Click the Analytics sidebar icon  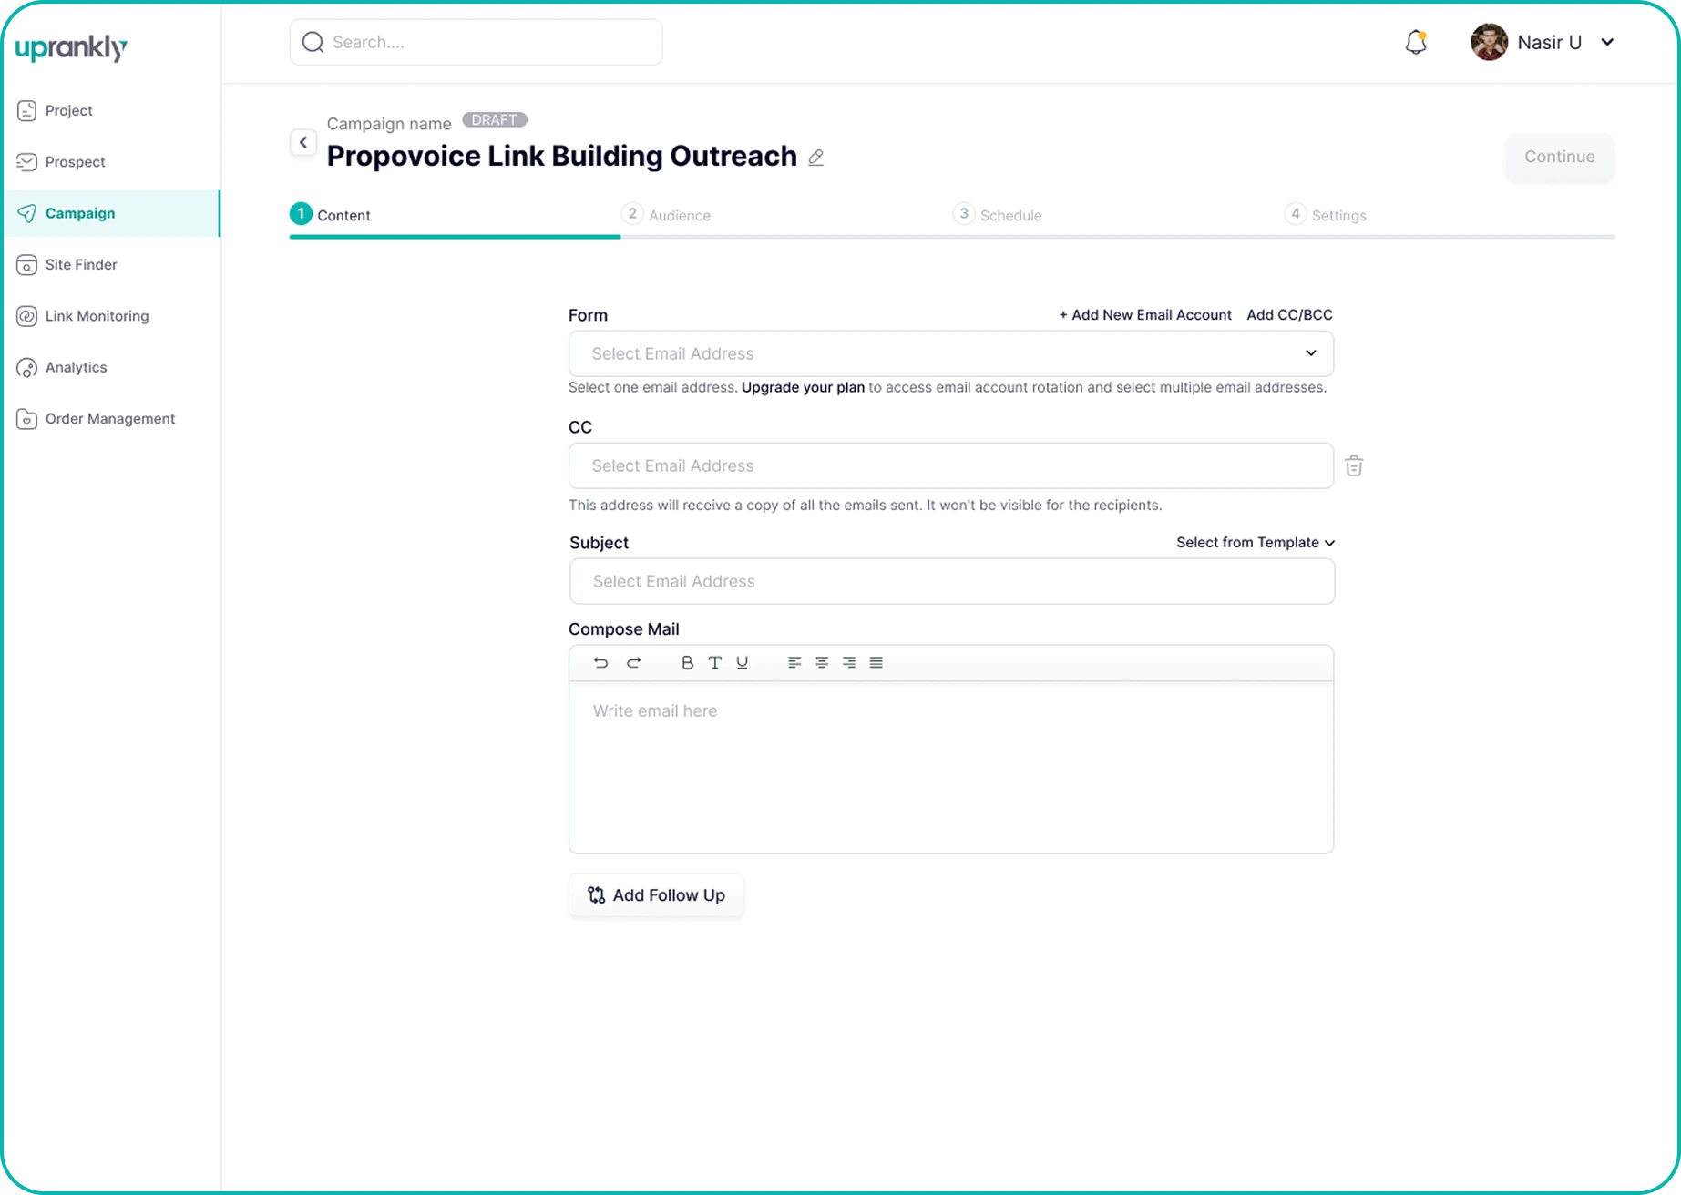(x=26, y=367)
